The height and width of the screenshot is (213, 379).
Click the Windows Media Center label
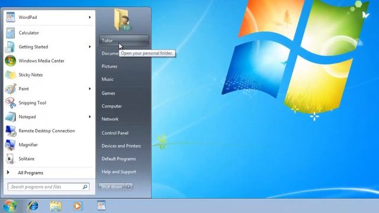pos(41,61)
